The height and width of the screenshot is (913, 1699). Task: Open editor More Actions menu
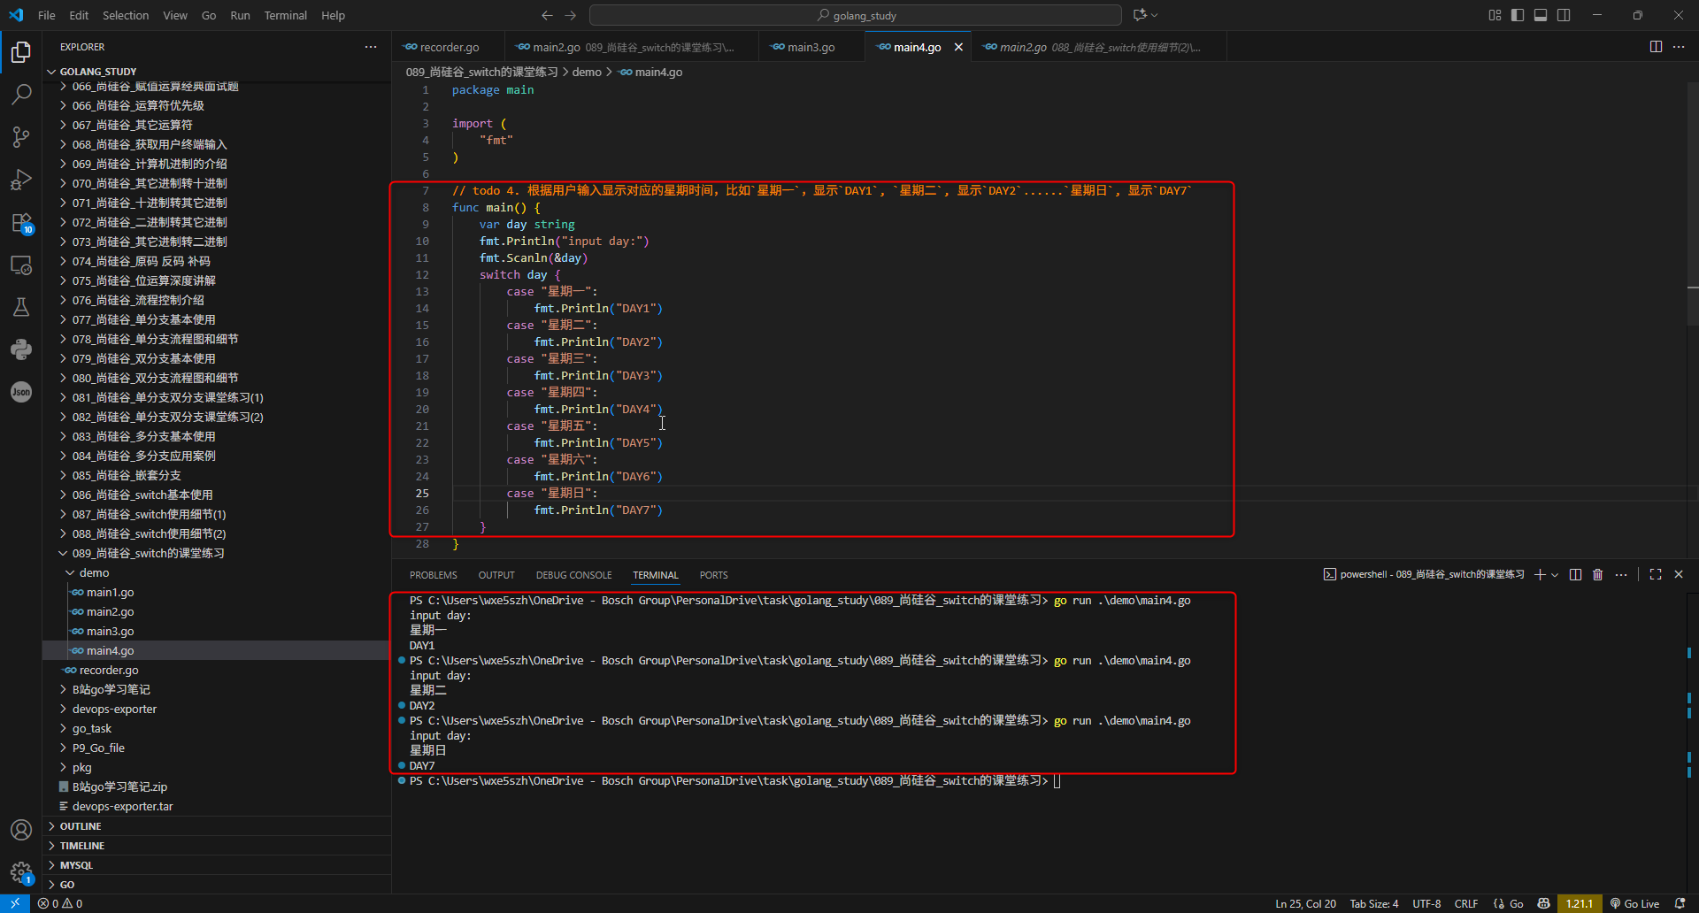tap(1679, 47)
